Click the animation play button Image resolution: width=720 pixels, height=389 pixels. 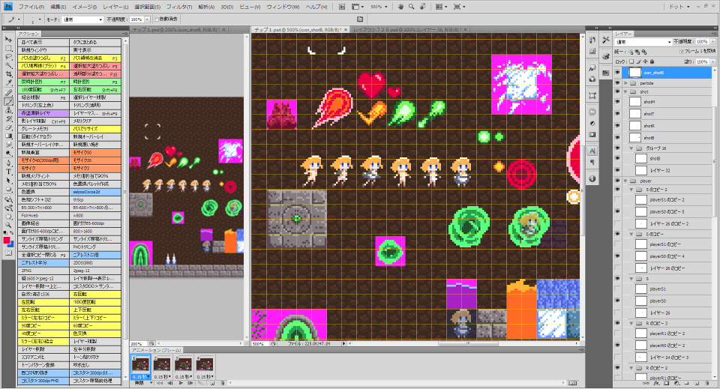(181, 382)
